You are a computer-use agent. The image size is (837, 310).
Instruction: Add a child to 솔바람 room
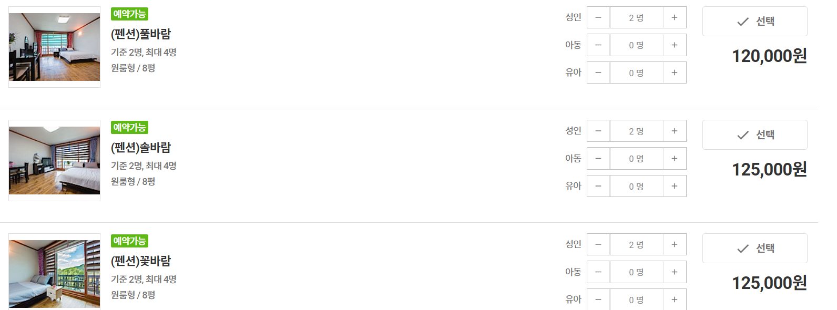pos(675,159)
